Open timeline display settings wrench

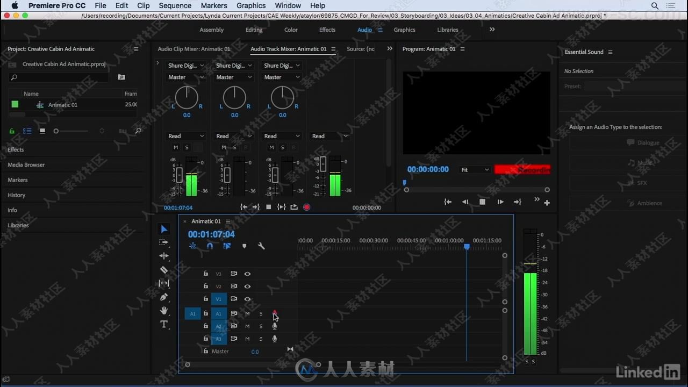(x=261, y=246)
